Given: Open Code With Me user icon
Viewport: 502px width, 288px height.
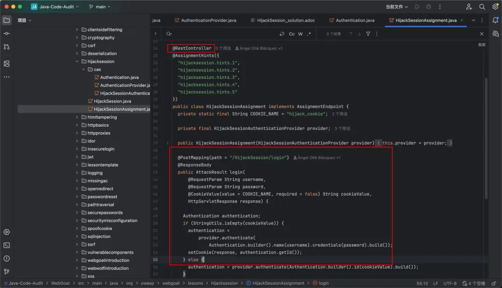Looking at the screenshot, I should (469, 6).
